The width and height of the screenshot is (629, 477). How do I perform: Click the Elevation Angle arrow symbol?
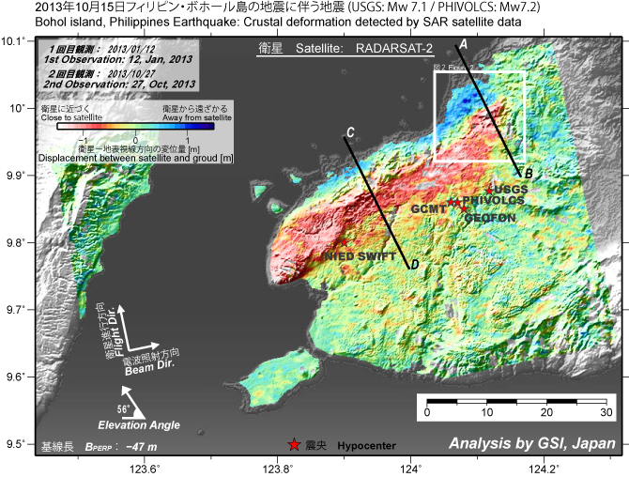(132, 403)
